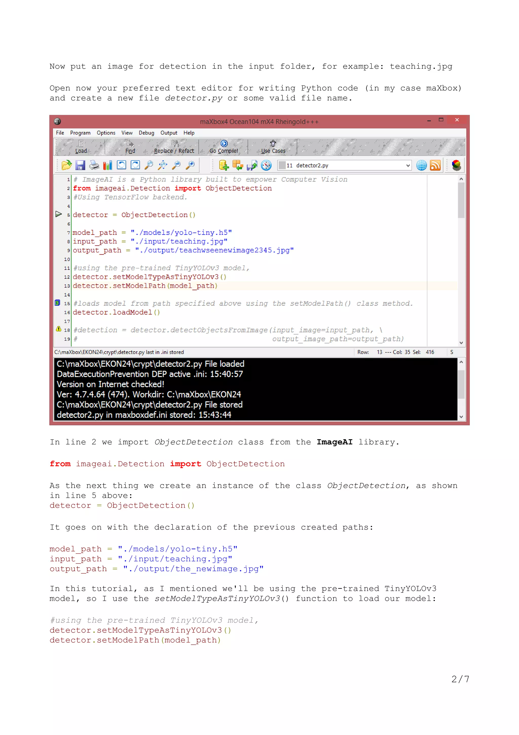Click the orange RSS feed icon

click(435, 165)
